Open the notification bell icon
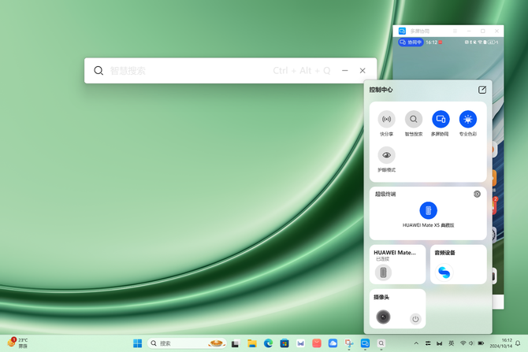528x352 pixels. [x=518, y=343]
